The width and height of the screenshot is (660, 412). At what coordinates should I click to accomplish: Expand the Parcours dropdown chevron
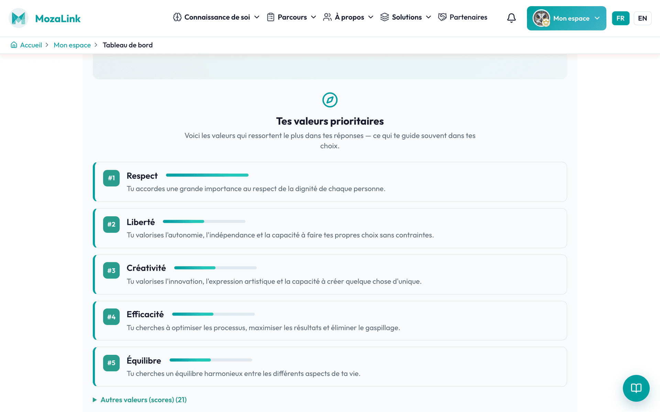pos(313,17)
